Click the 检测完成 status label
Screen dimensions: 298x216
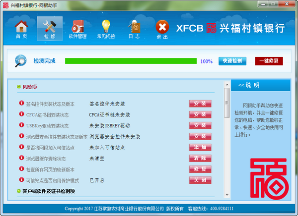point(45,60)
